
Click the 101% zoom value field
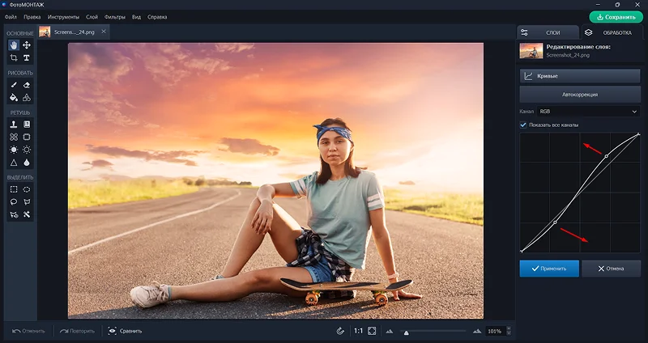click(x=495, y=331)
